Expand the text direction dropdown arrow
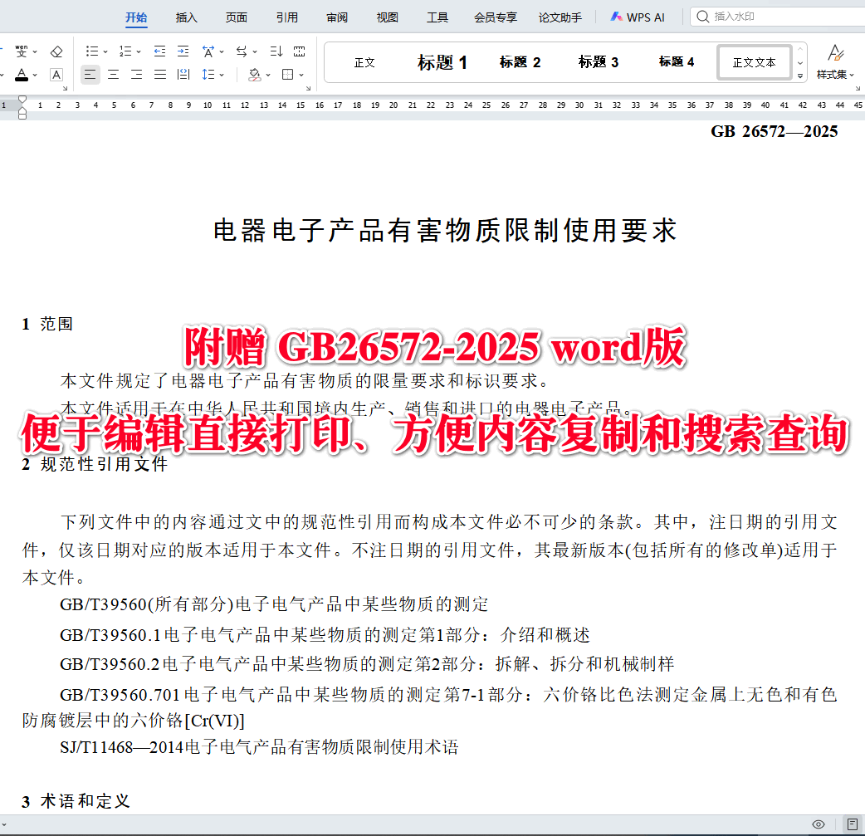865x836 pixels. coord(255,51)
